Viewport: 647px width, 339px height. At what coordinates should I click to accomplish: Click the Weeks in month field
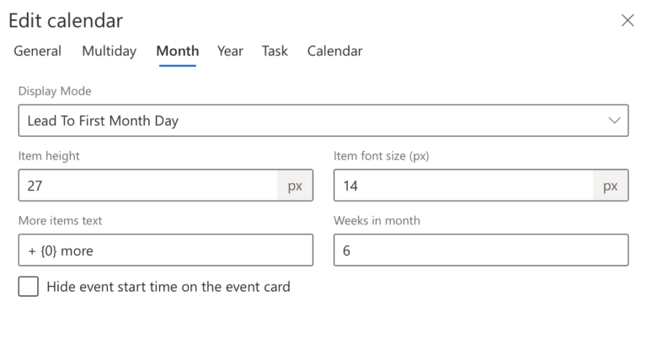click(481, 250)
